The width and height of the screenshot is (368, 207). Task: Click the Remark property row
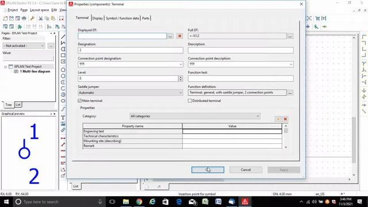[x=182, y=146]
